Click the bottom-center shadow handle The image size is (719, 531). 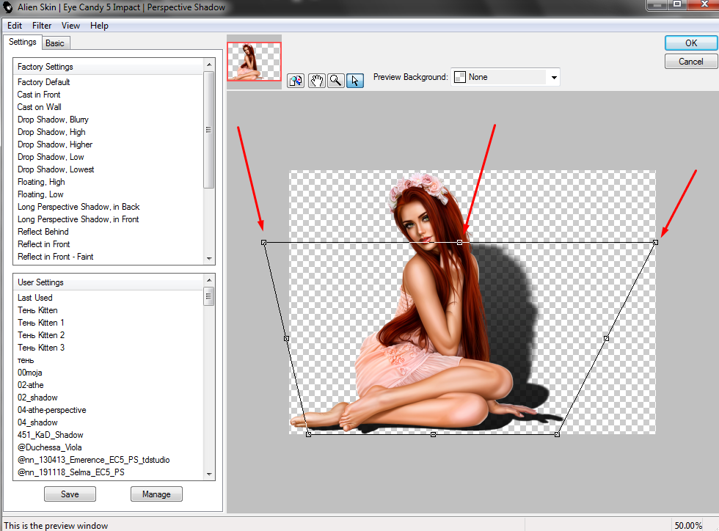tap(433, 434)
